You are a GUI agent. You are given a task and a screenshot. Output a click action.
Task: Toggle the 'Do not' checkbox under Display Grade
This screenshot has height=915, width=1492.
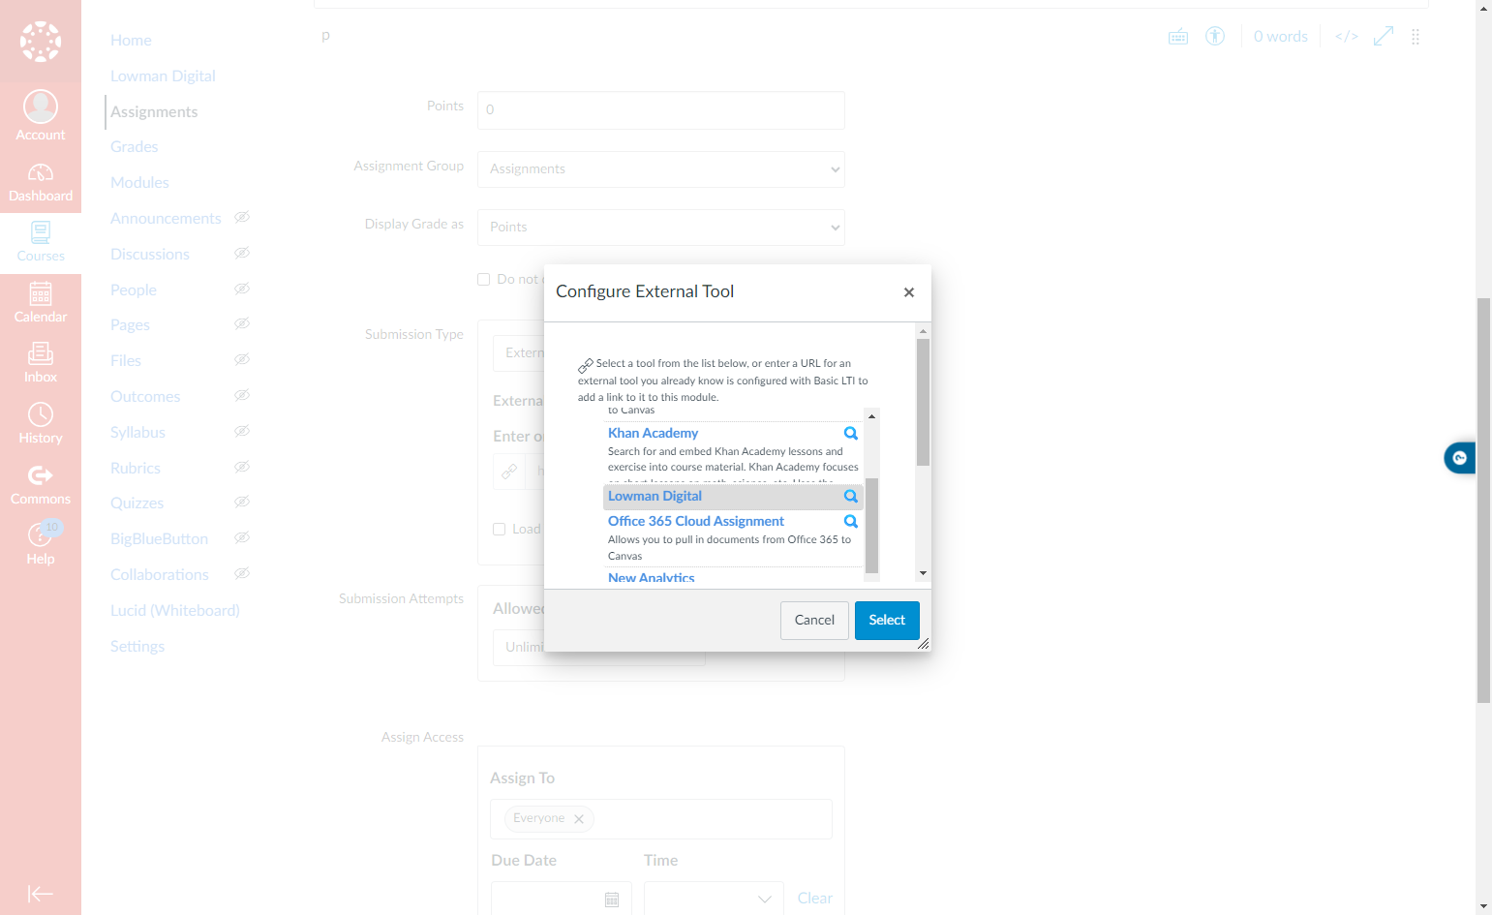coord(484,280)
